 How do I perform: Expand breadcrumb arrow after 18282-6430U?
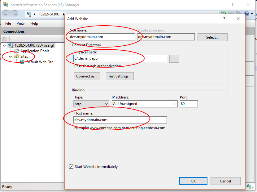click(63, 15)
